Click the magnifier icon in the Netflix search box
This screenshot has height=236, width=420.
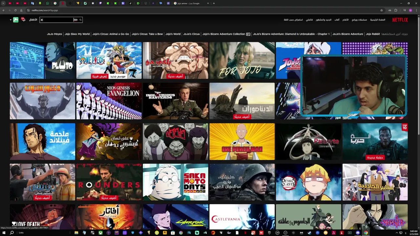point(80,20)
